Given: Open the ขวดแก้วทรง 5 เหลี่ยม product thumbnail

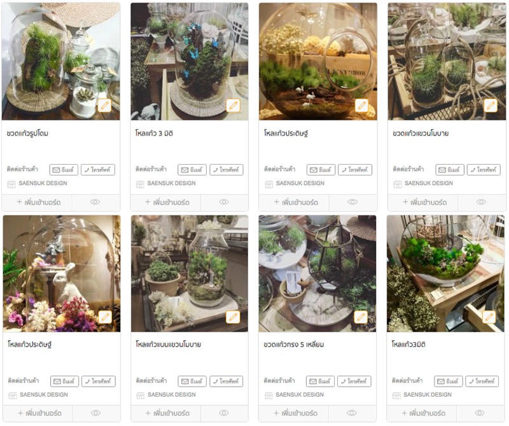Looking at the screenshot, I should [x=317, y=273].
